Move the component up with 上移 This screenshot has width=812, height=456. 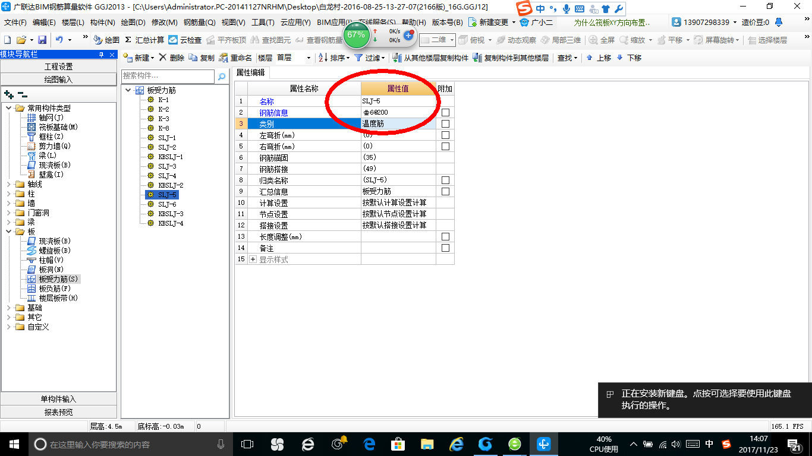599,58
